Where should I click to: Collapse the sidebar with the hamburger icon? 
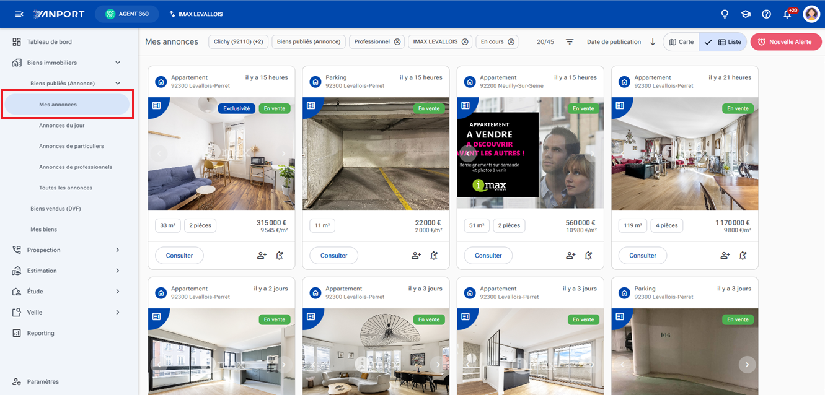click(x=19, y=14)
